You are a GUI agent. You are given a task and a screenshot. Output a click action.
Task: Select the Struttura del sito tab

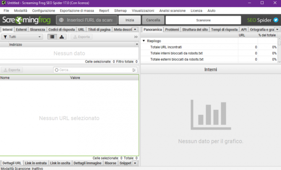point(195,29)
